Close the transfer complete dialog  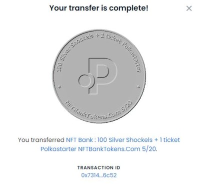[x=189, y=9]
